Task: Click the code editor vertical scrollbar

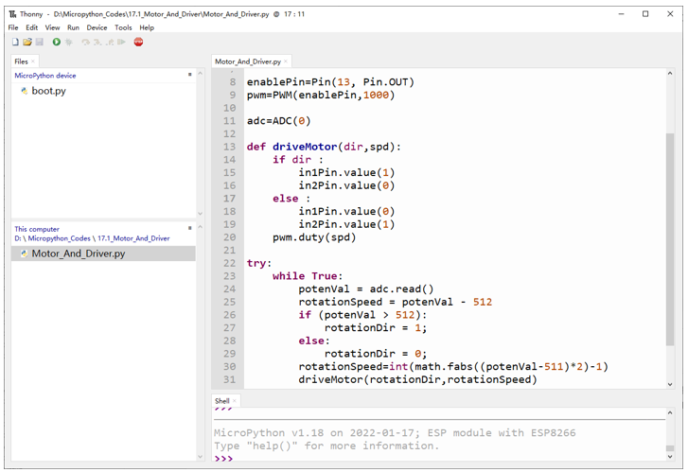Action: [x=670, y=239]
